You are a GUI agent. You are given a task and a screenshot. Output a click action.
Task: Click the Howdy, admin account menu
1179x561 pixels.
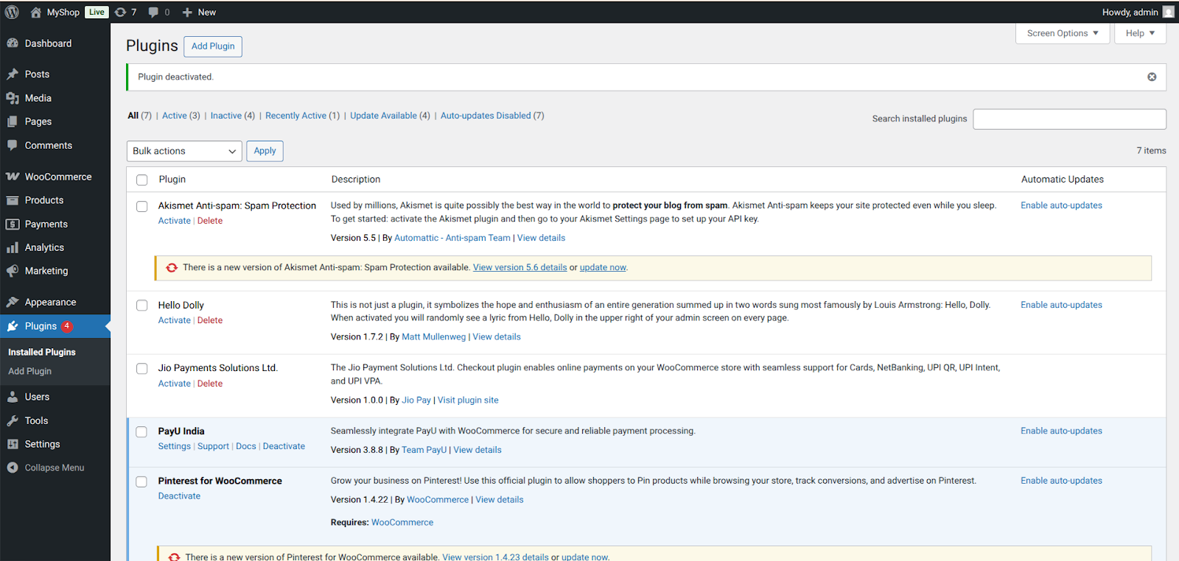(x=1138, y=12)
